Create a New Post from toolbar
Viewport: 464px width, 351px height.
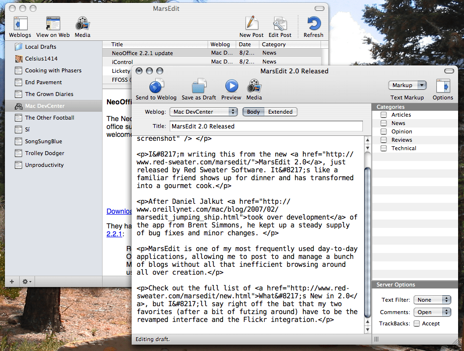pyautogui.click(x=251, y=27)
